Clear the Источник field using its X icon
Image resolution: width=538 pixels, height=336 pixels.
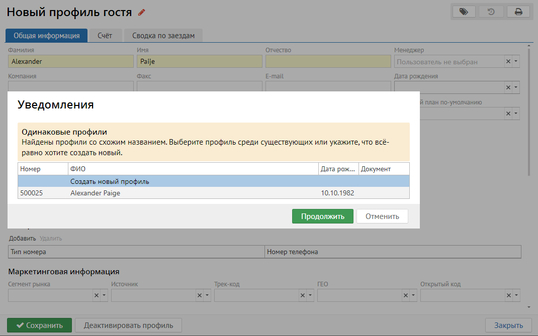(200, 295)
